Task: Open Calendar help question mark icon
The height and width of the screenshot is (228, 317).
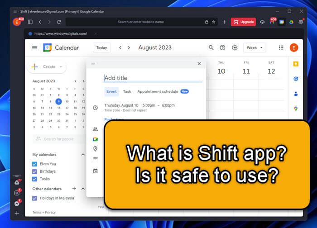Action: (x=222, y=47)
